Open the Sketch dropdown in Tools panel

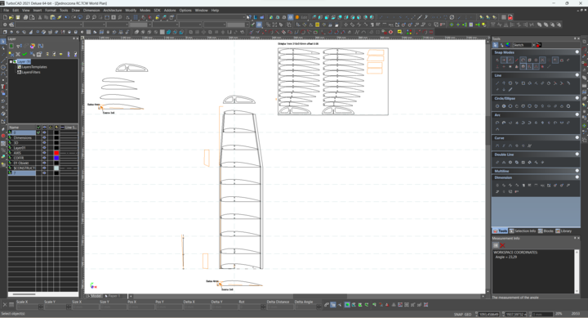click(x=533, y=45)
